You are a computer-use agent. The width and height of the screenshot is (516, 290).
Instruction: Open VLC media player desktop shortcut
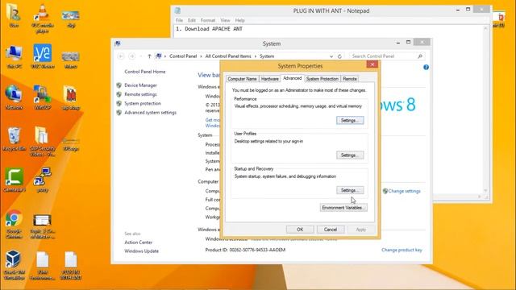coord(43,18)
